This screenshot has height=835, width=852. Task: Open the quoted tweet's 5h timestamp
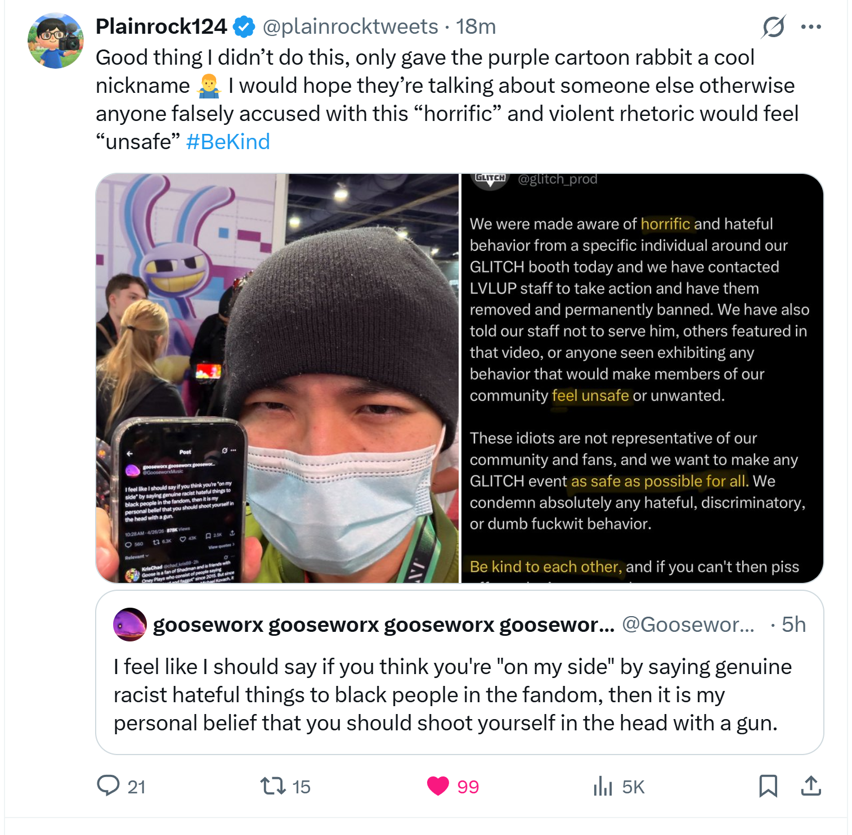click(x=794, y=625)
